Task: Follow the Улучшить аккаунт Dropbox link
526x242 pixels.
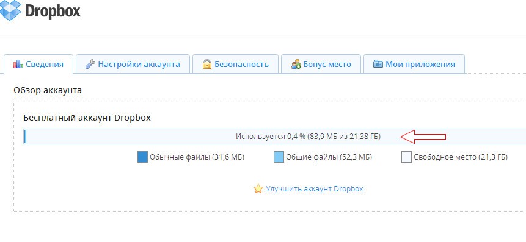Action: pyautogui.click(x=315, y=189)
